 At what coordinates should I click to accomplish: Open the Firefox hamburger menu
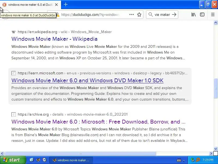tap(213, 14)
